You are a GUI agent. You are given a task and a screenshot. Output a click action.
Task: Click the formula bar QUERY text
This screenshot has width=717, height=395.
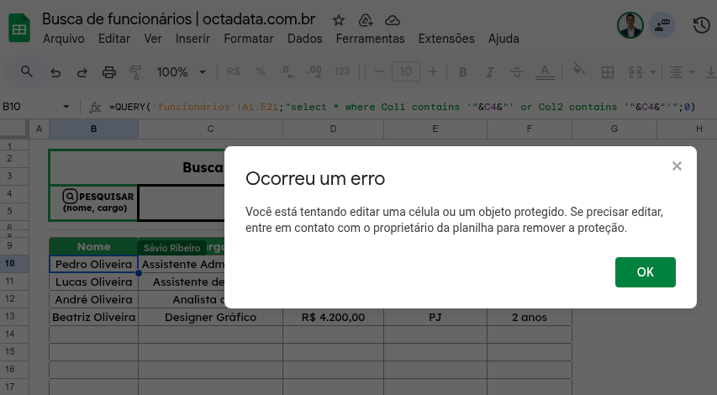[x=402, y=107]
